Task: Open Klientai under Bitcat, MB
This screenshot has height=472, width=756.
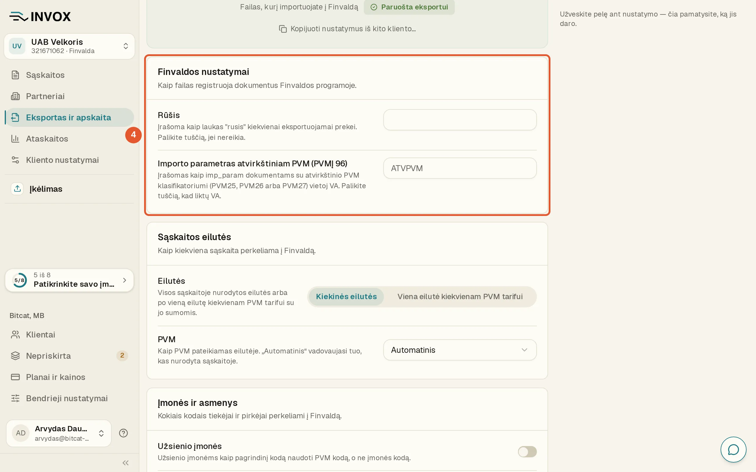Action: coord(69,335)
